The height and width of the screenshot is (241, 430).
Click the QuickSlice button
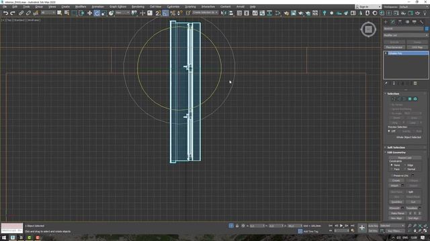(x=396, y=202)
